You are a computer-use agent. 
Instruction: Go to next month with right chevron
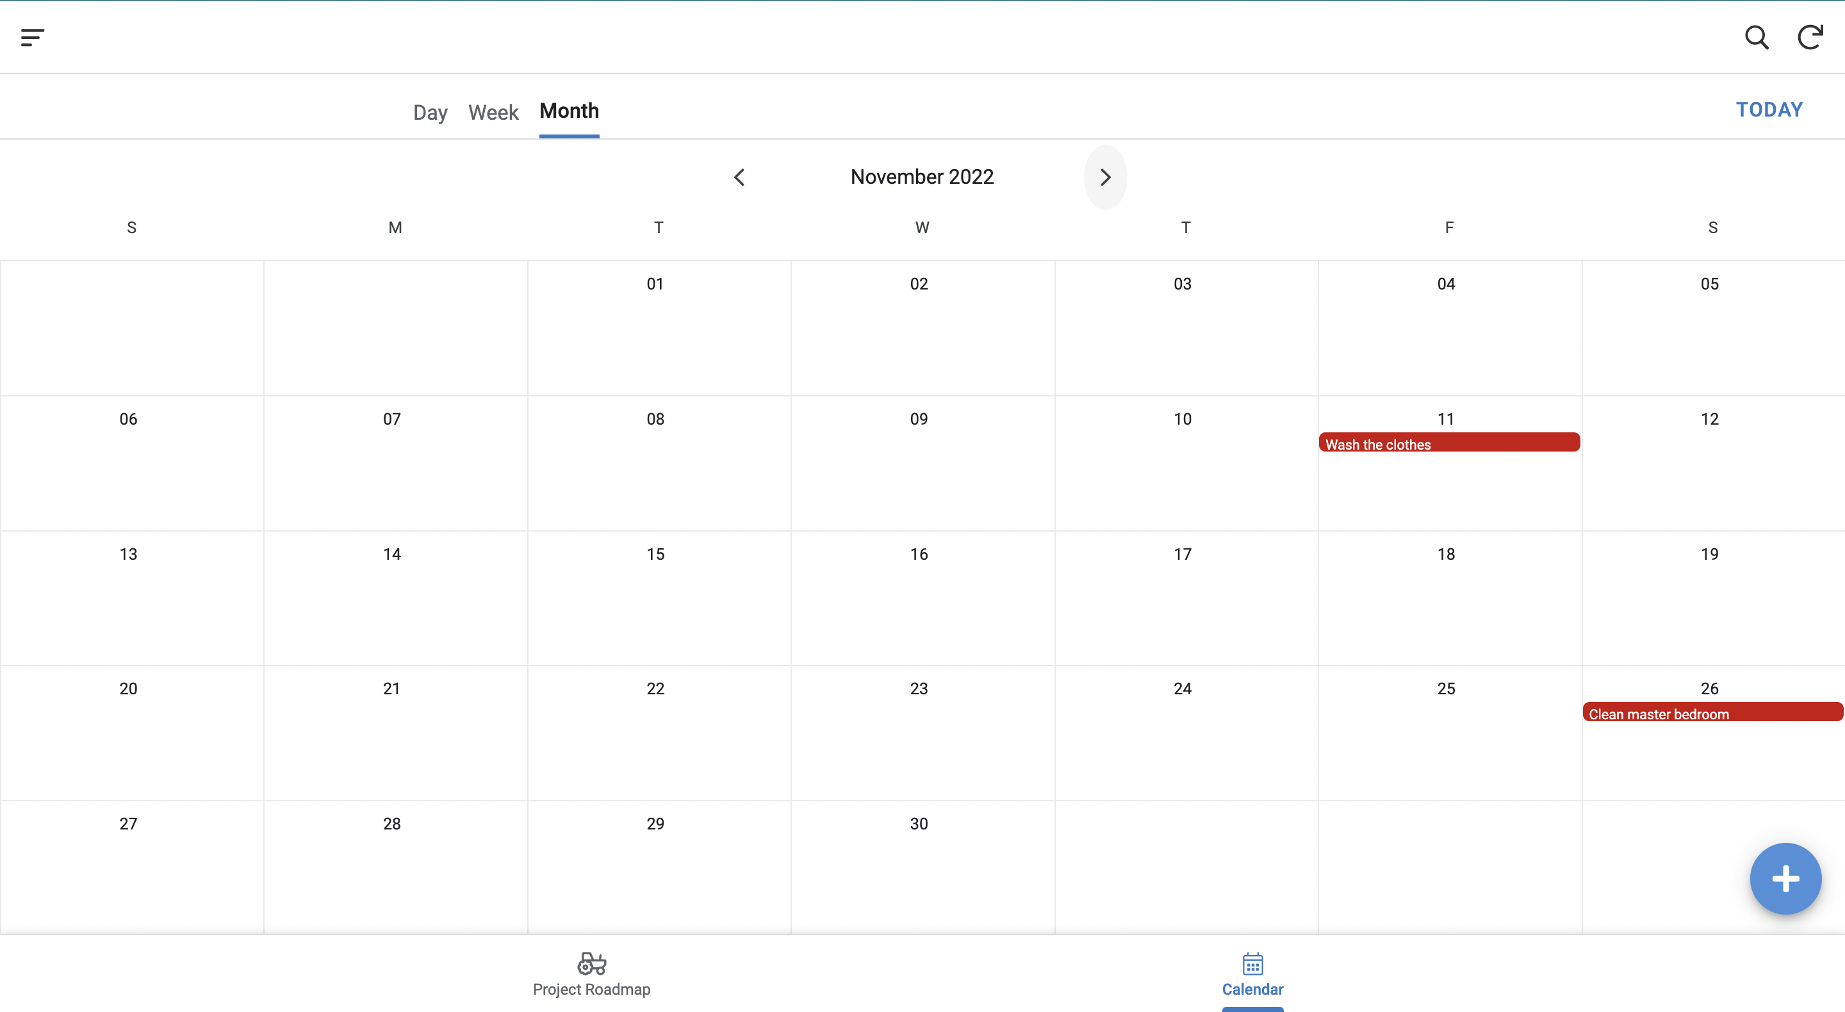point(1104,177)
